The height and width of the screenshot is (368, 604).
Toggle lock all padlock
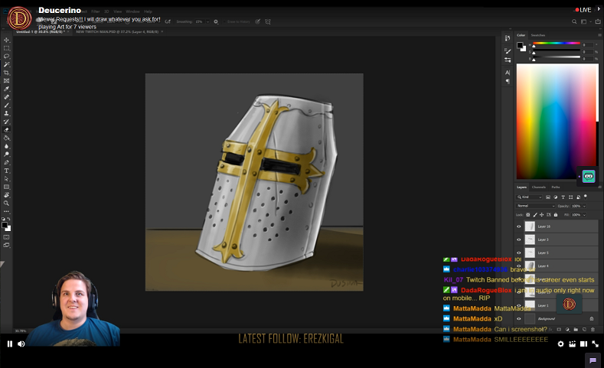(x=556, y=215)
